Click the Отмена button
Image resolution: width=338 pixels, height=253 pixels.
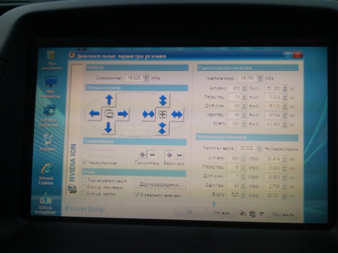(x=221, y=213)
